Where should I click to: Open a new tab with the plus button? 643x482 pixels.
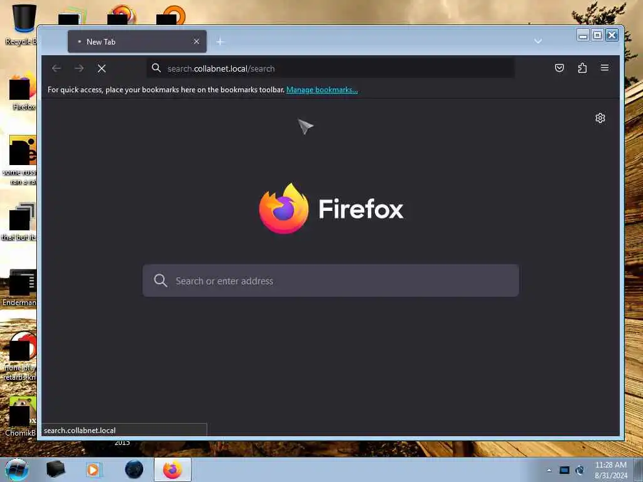(220, 42)
